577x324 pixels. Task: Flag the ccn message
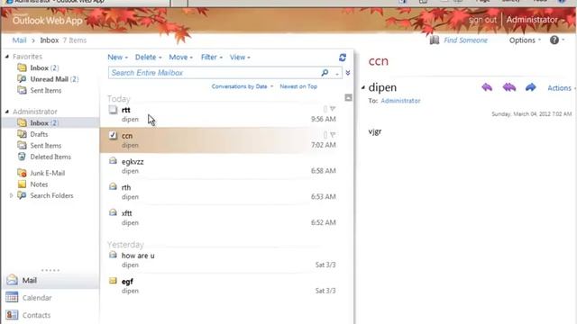click(333, 135)
